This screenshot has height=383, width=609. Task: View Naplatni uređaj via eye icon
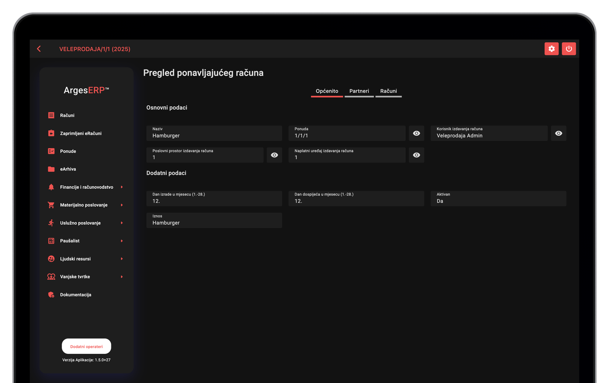point(416,155)
